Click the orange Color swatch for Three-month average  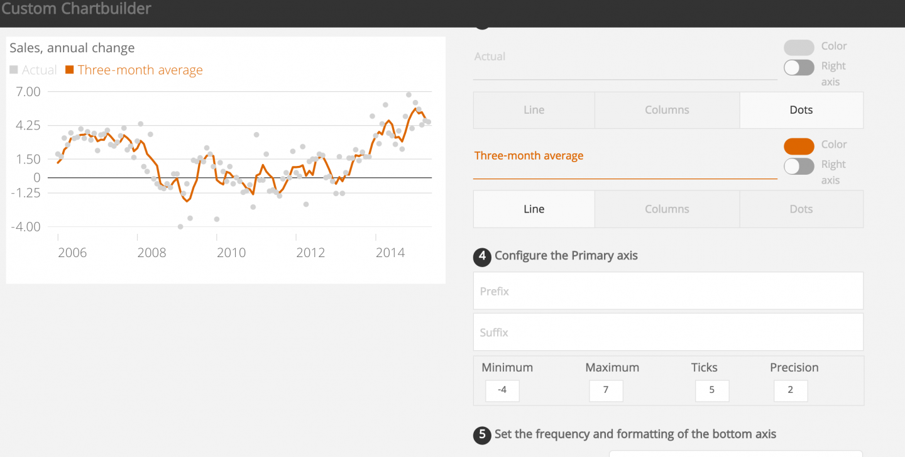(x=799, y=145)
